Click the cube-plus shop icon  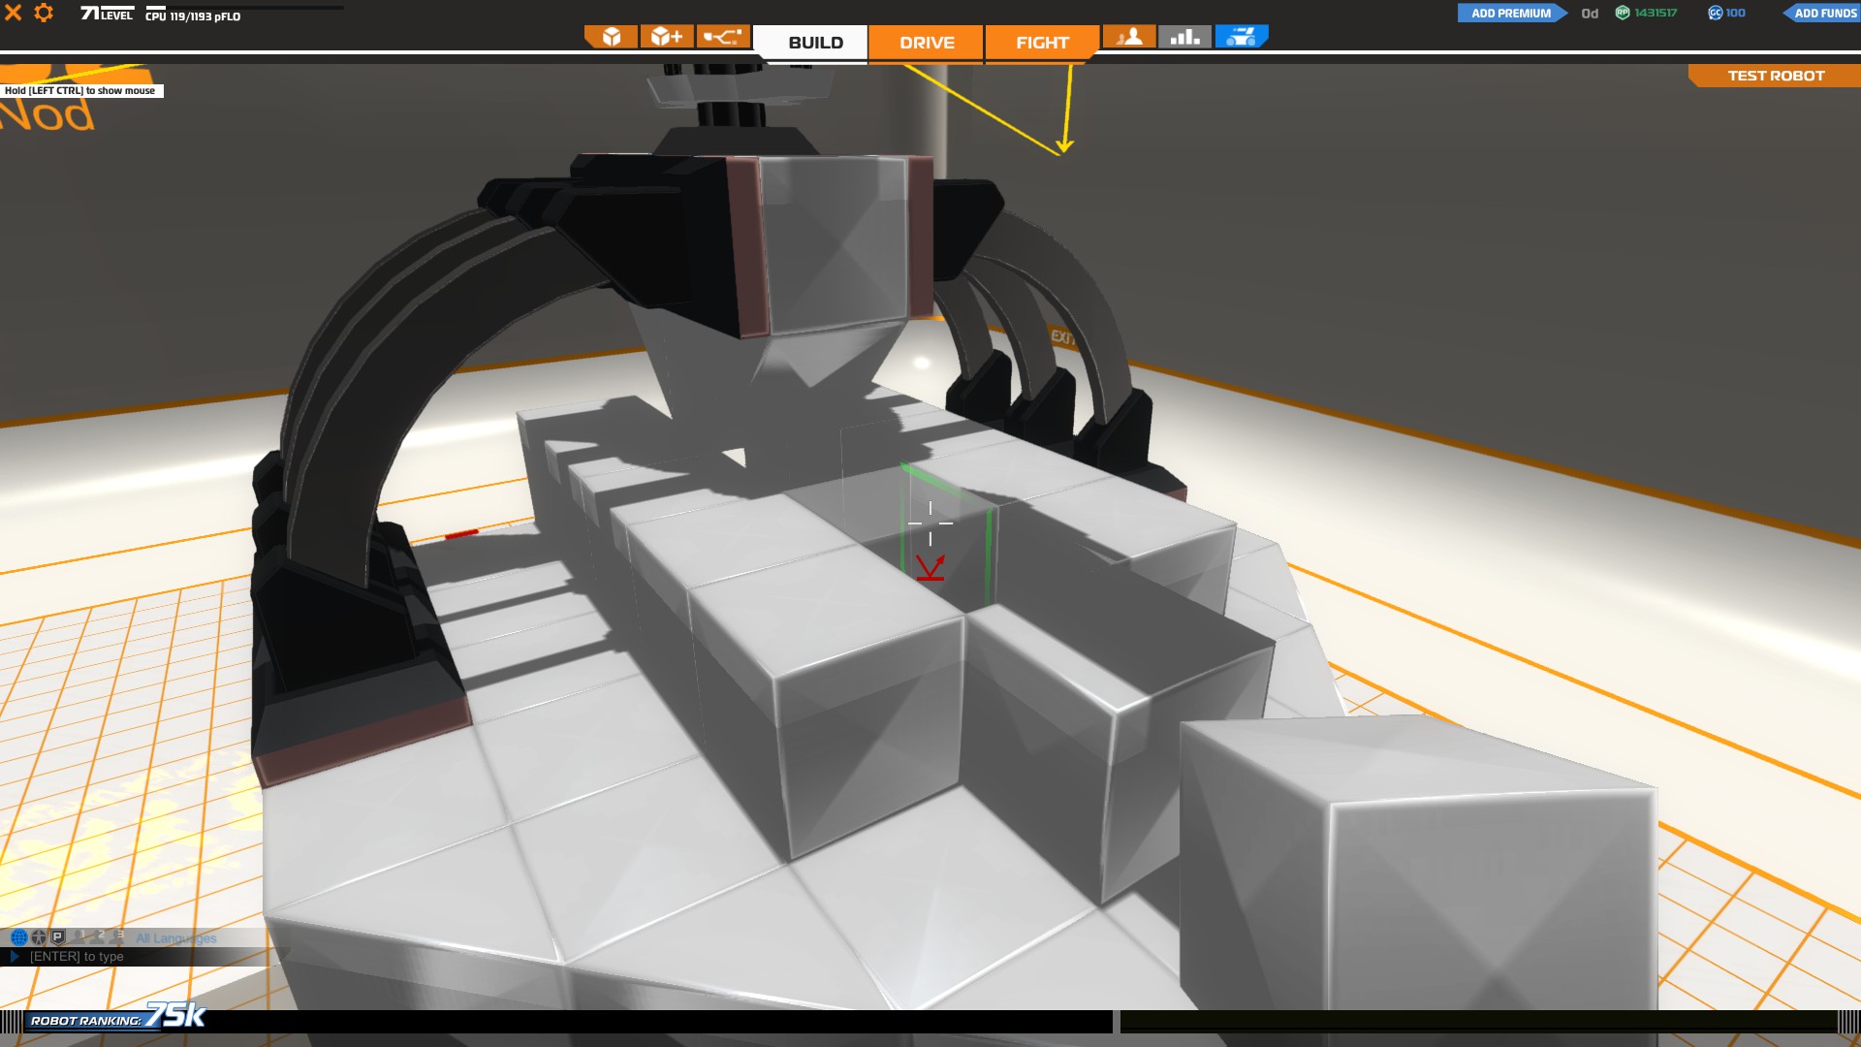[x=667, y=37]
